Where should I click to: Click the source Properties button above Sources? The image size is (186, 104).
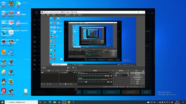pos(69,68)
